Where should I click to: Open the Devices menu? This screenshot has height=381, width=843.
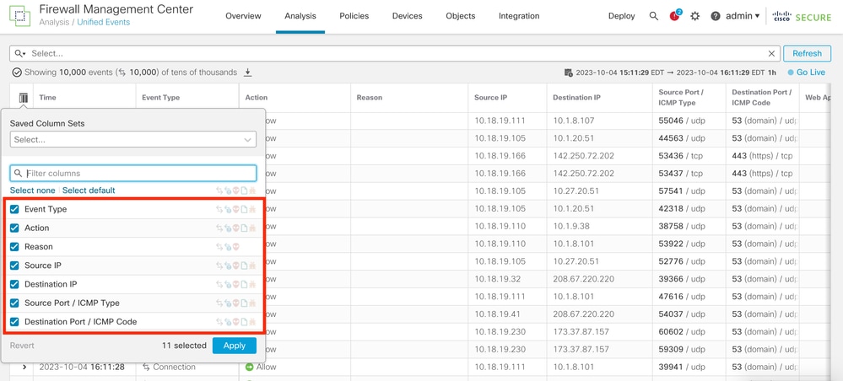click(x=407, y=16)
